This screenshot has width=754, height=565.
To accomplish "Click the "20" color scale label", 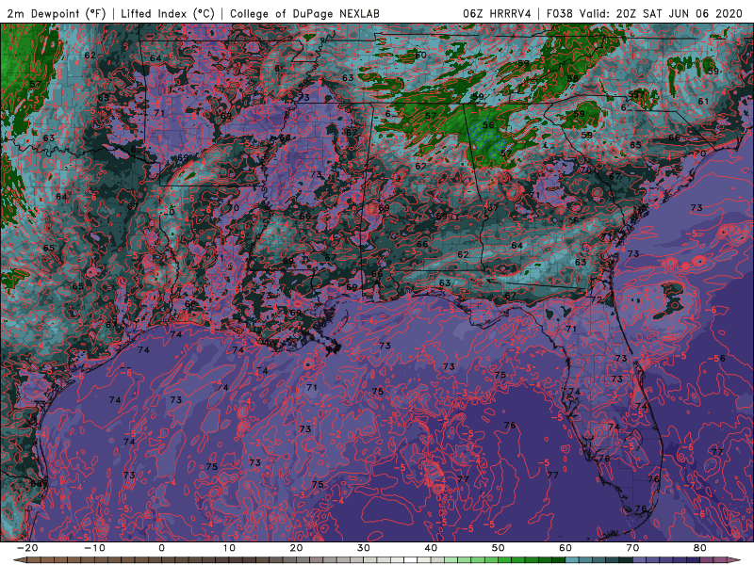I will [x=296, y=548].
